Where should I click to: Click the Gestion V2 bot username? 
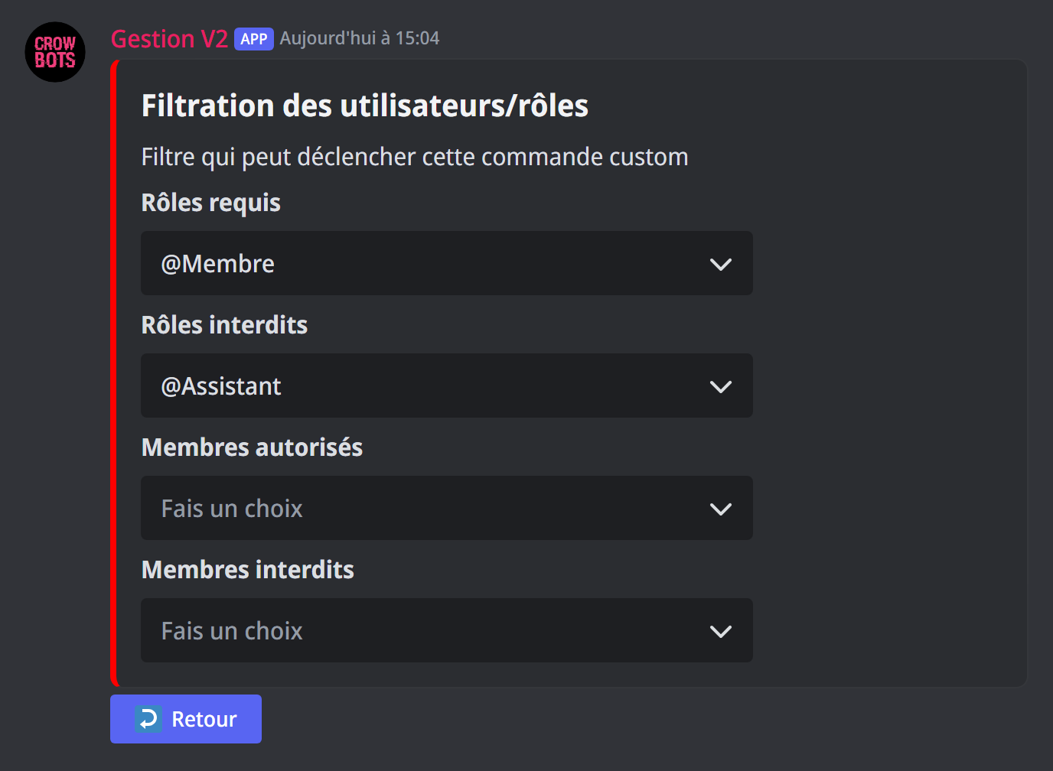point(169,38)
